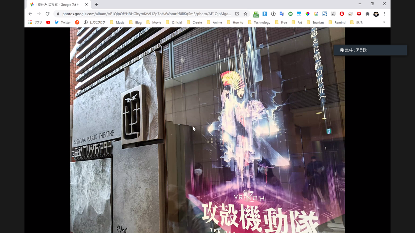Viewport: 415px width, 233px height.
Task: Open the rainbow color wheel extension
Action: click(307, 14)
